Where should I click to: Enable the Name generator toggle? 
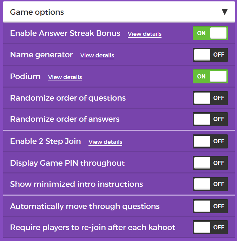tap(210, 55)
